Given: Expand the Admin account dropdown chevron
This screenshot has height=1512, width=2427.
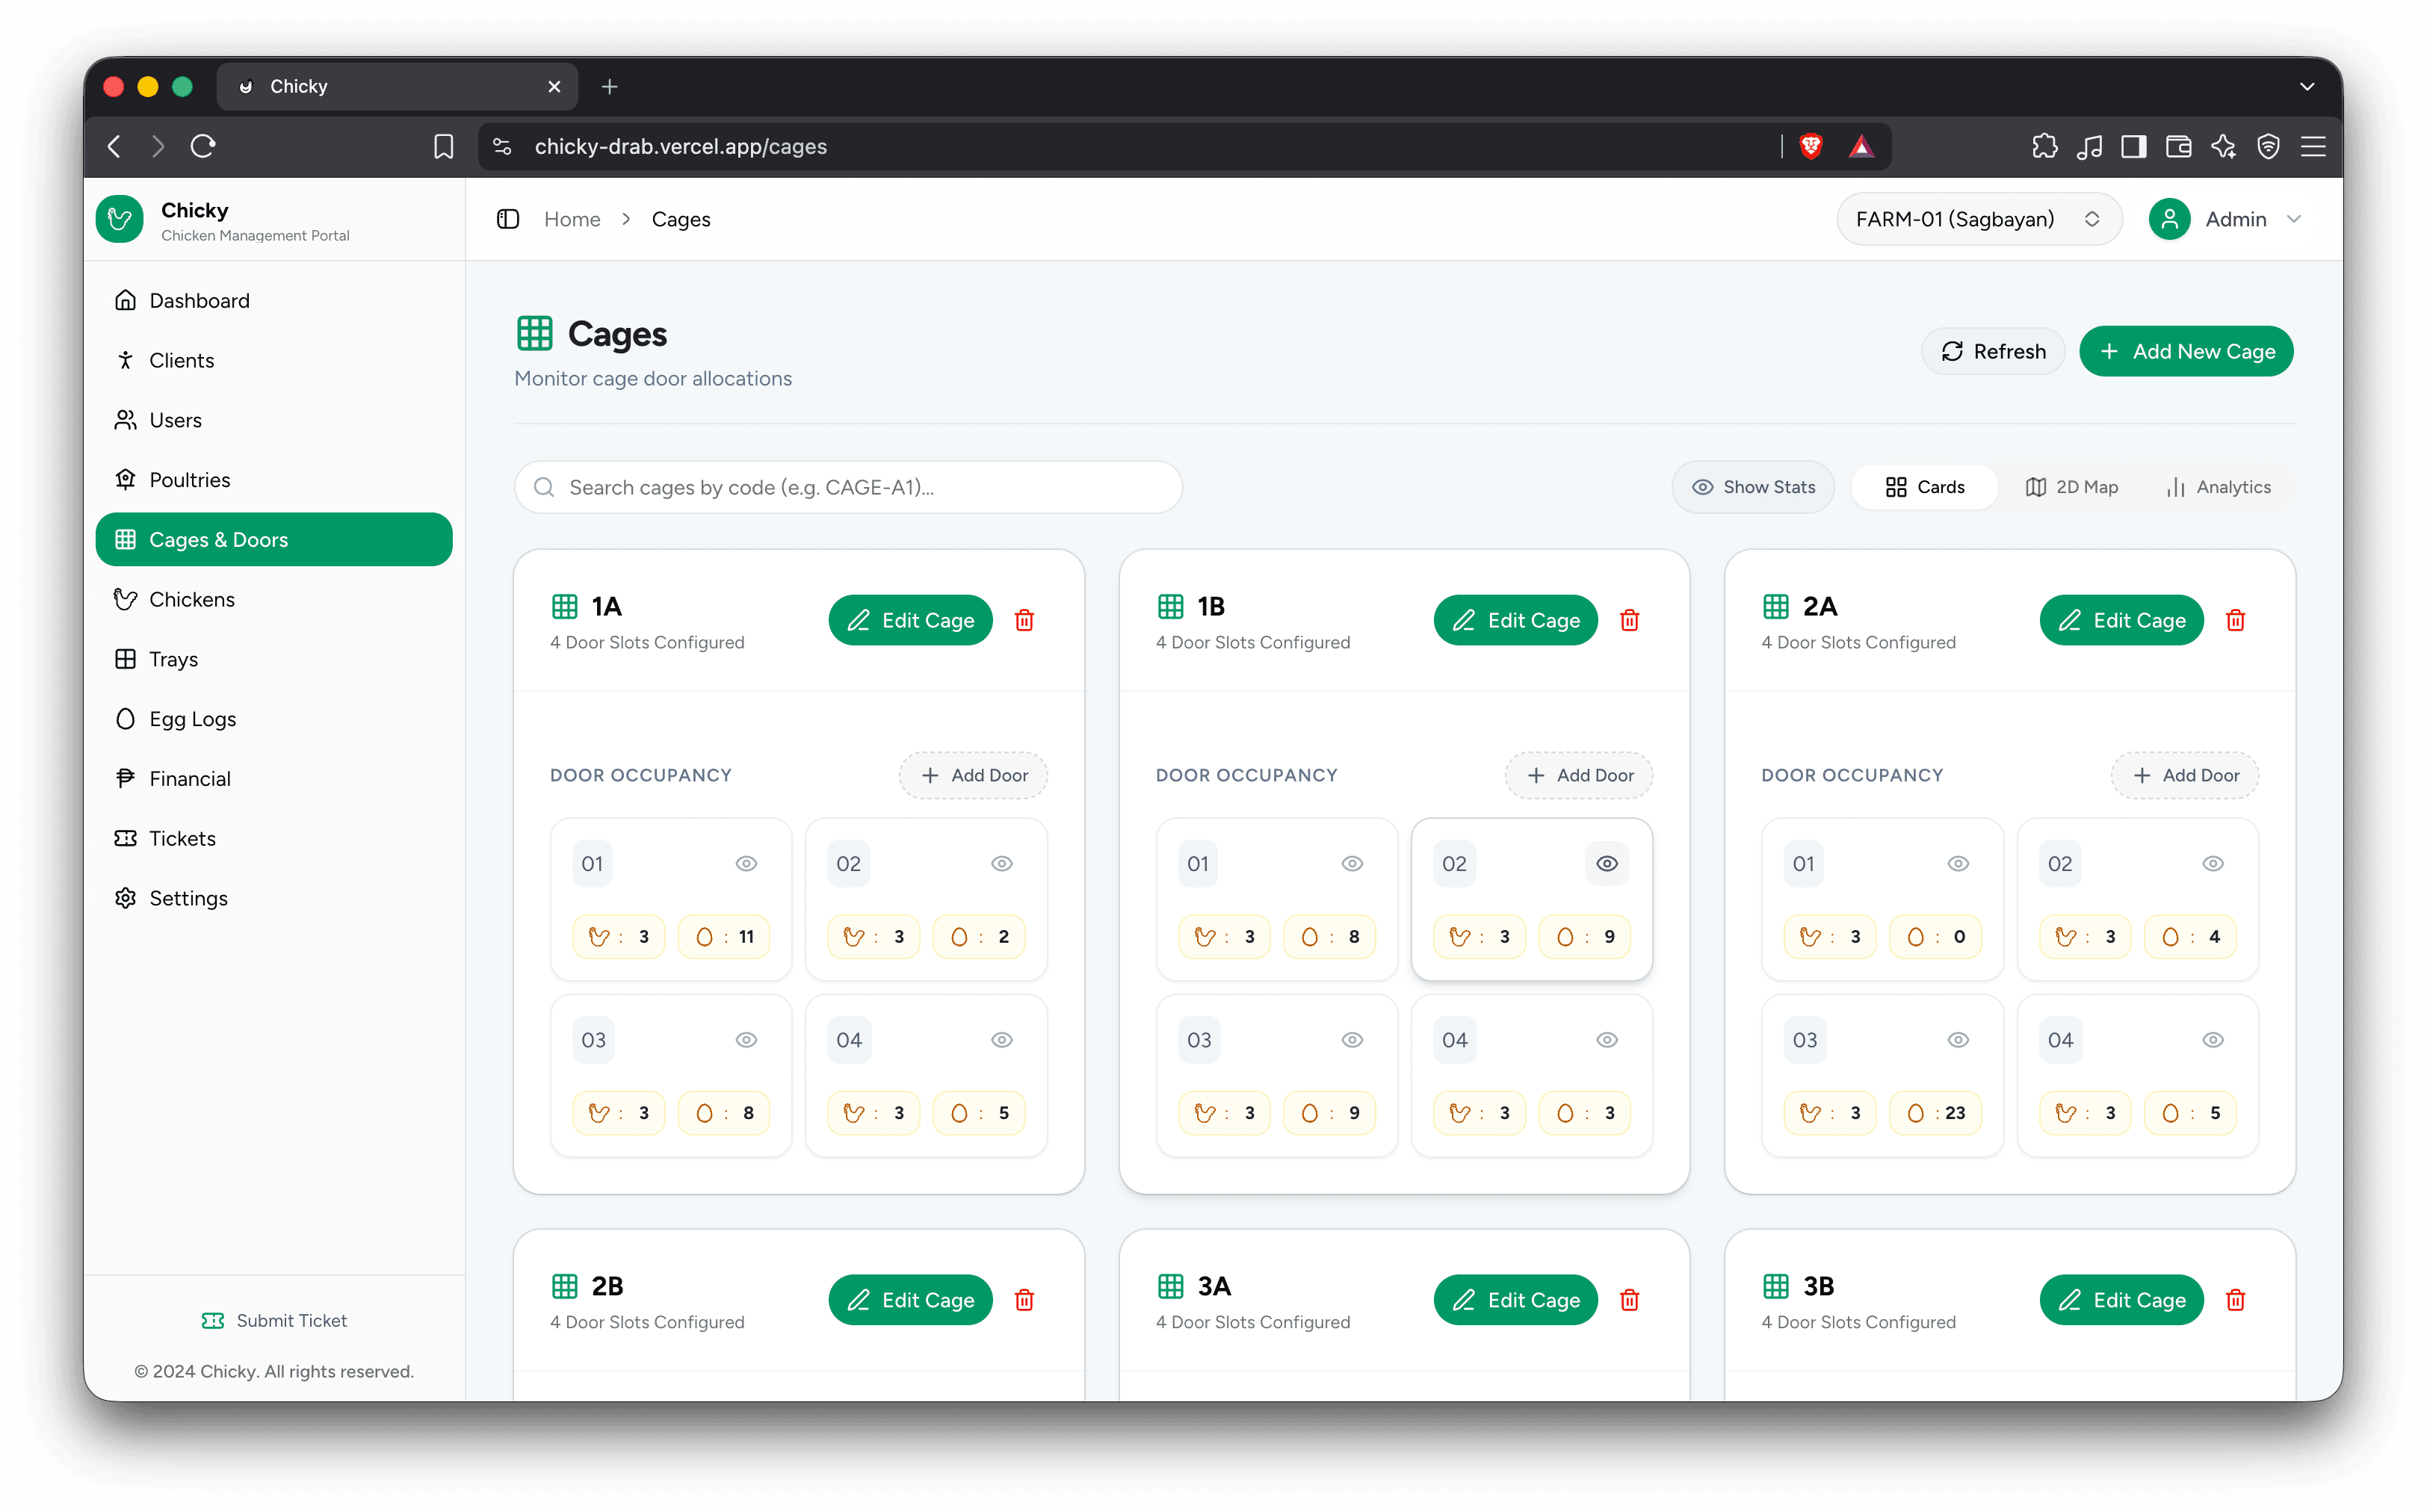Looking at the screenshot, I should pyautogui.click(x=2294, y=219).
